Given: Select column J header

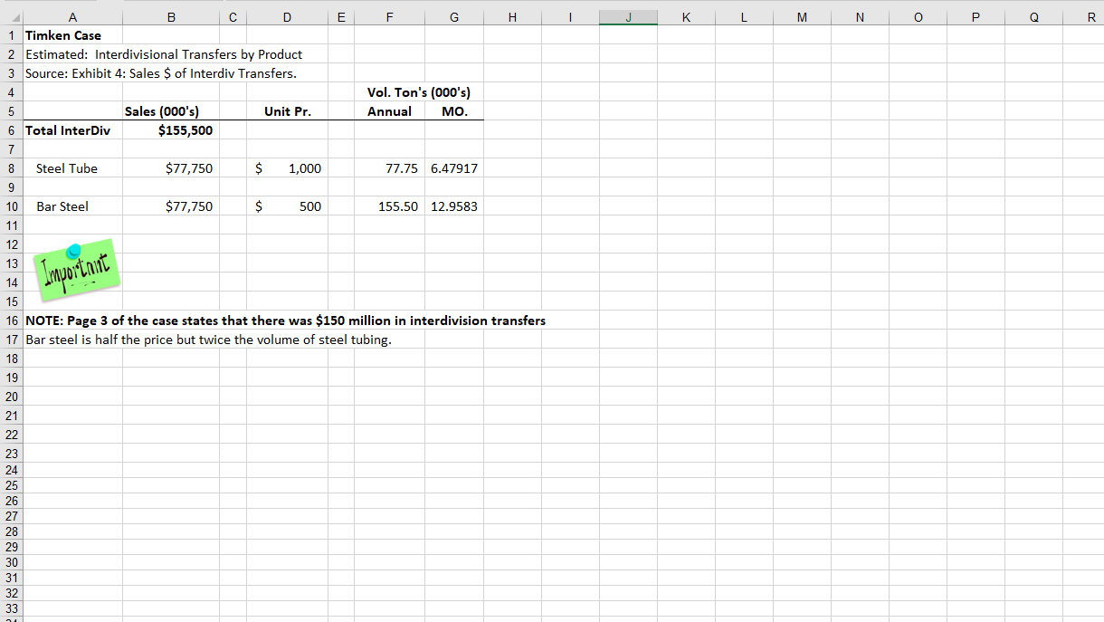Looking at the screenshot, I should (628, 16).
